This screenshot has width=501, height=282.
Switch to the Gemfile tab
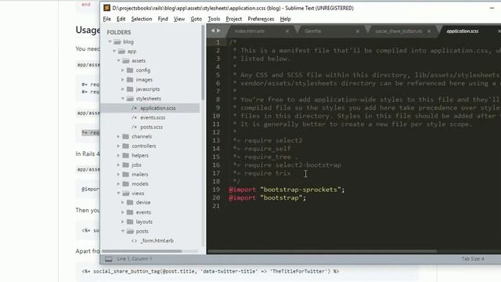click(x=312, y=31)
